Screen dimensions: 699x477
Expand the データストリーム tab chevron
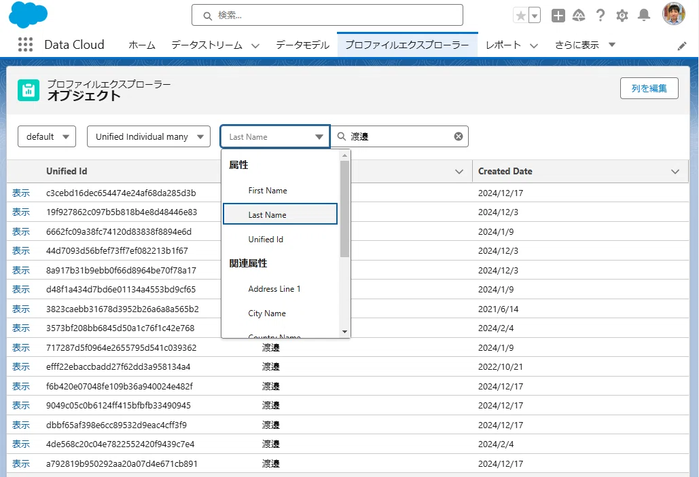pos(255,45)
